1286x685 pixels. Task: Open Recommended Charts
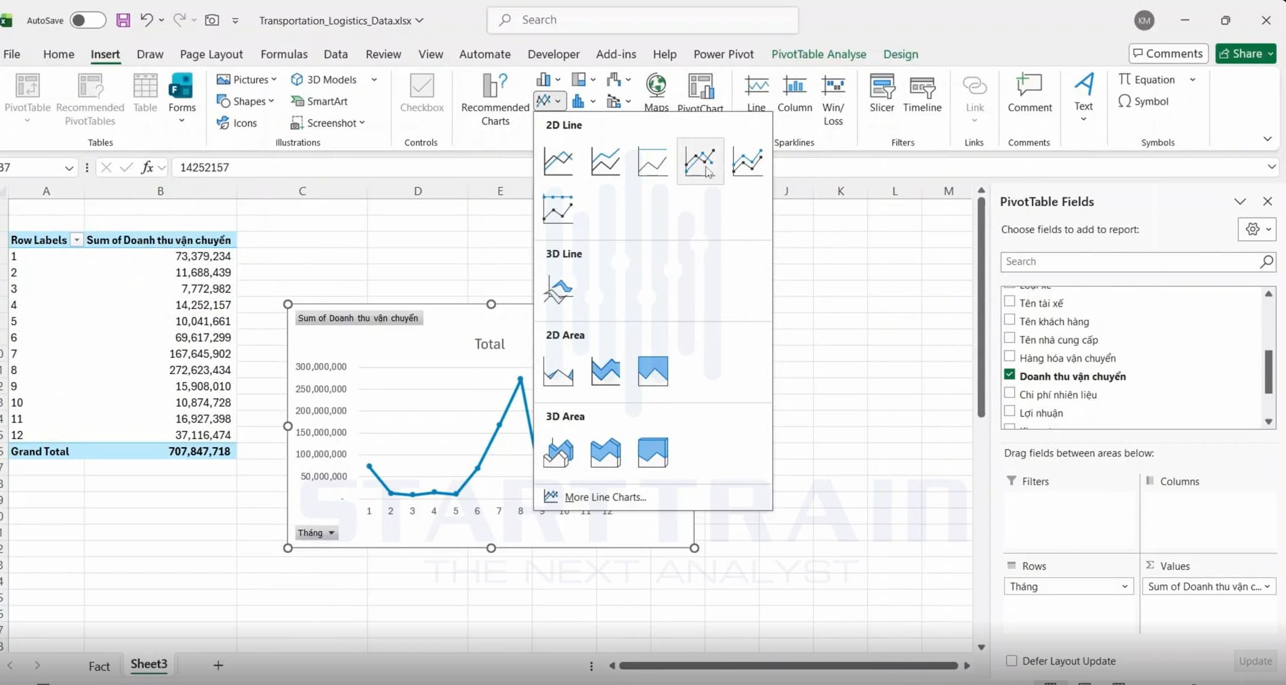[495, 100]
